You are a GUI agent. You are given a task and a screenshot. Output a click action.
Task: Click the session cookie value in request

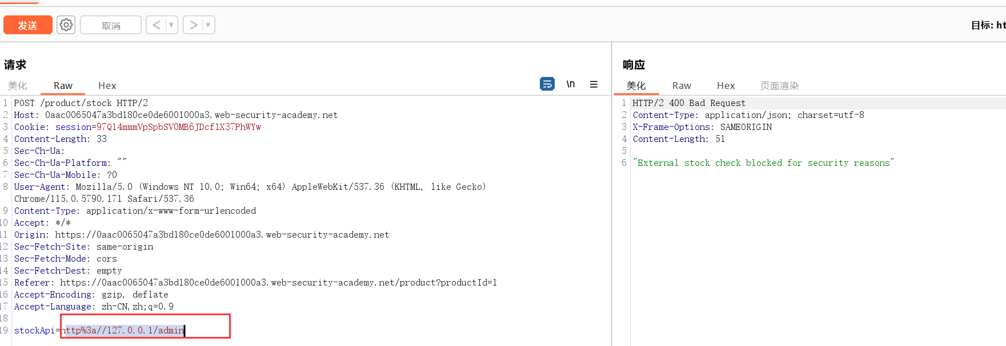[x=178, y=127]
